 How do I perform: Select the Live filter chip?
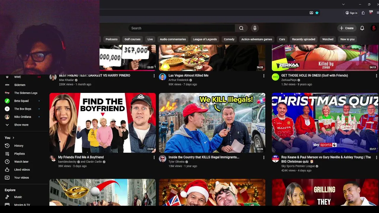150,39
